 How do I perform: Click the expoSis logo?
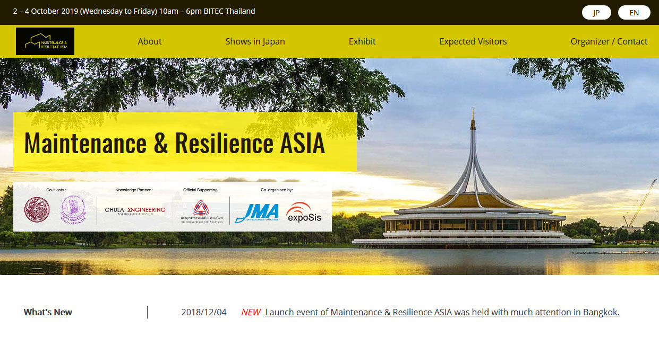(304, 212)
